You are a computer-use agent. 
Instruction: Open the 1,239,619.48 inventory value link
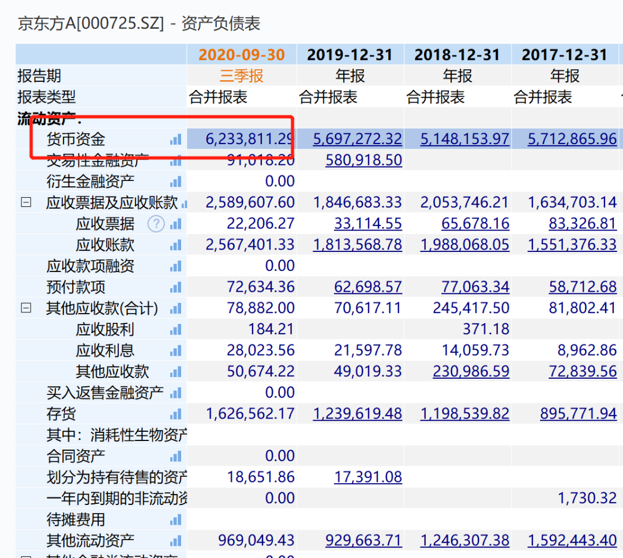(357, 414)
